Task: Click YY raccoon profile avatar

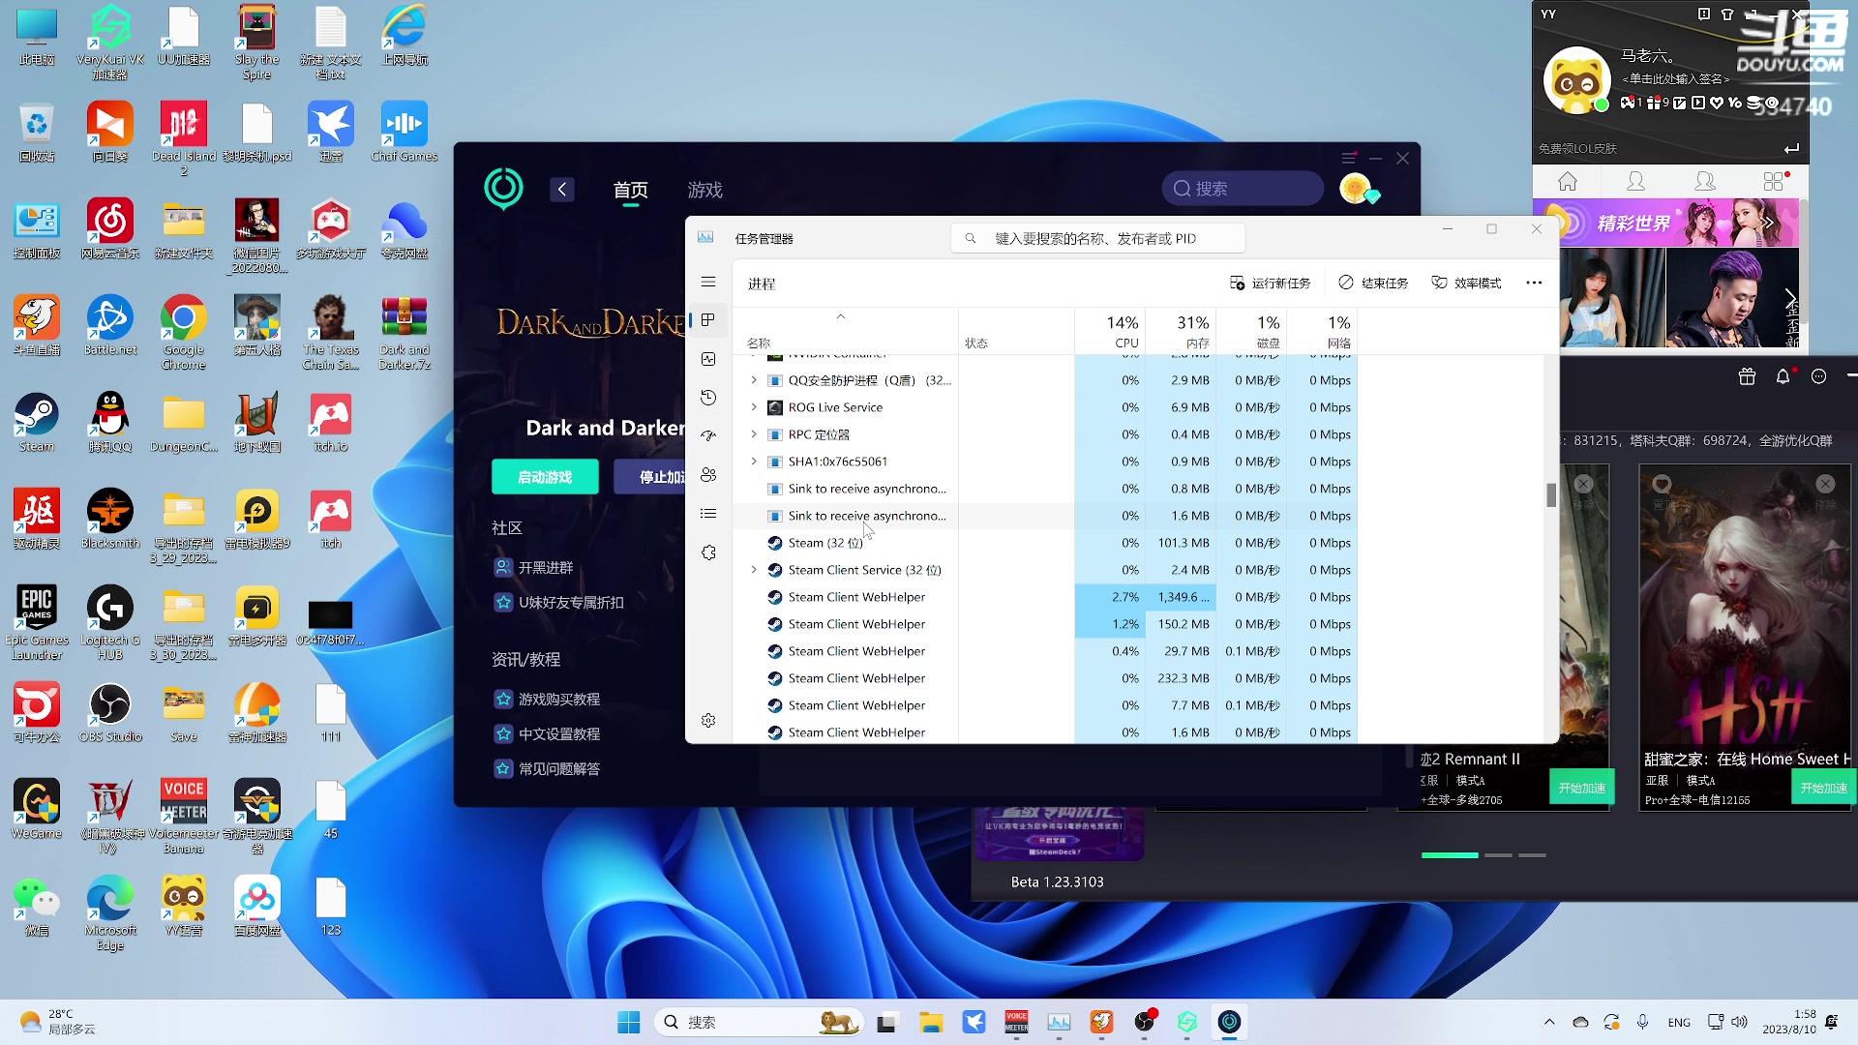Action: (1576, 80)
